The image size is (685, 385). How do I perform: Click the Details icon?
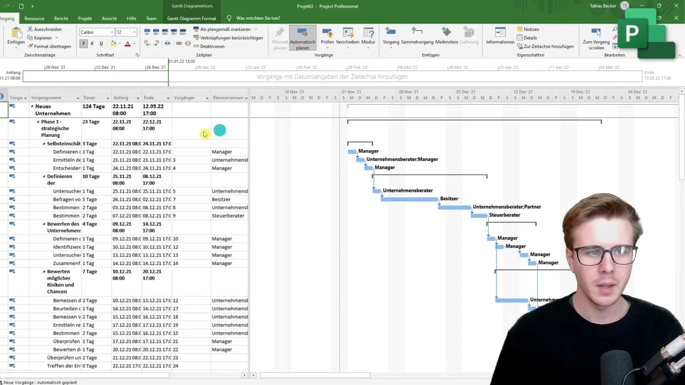coord(520,38)
